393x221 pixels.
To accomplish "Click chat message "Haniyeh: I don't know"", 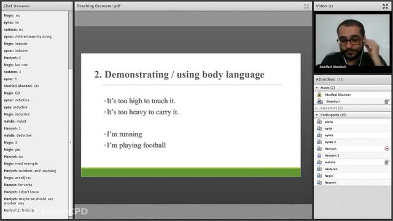I will click(x=21, y=192).
